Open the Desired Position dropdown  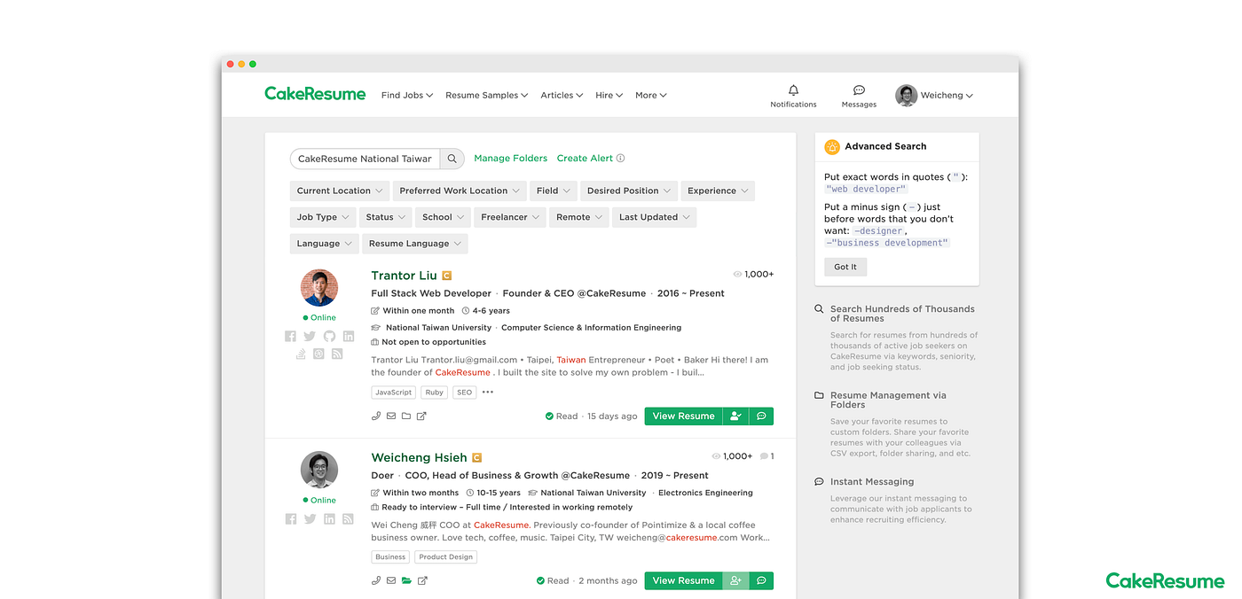(x=629, y=191)
